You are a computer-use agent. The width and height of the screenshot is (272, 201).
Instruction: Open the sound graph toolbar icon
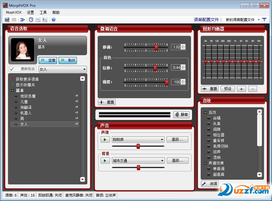[x=39, y=20]
